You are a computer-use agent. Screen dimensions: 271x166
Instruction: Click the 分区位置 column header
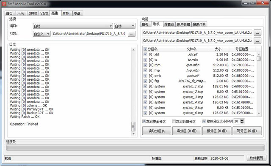242,49
